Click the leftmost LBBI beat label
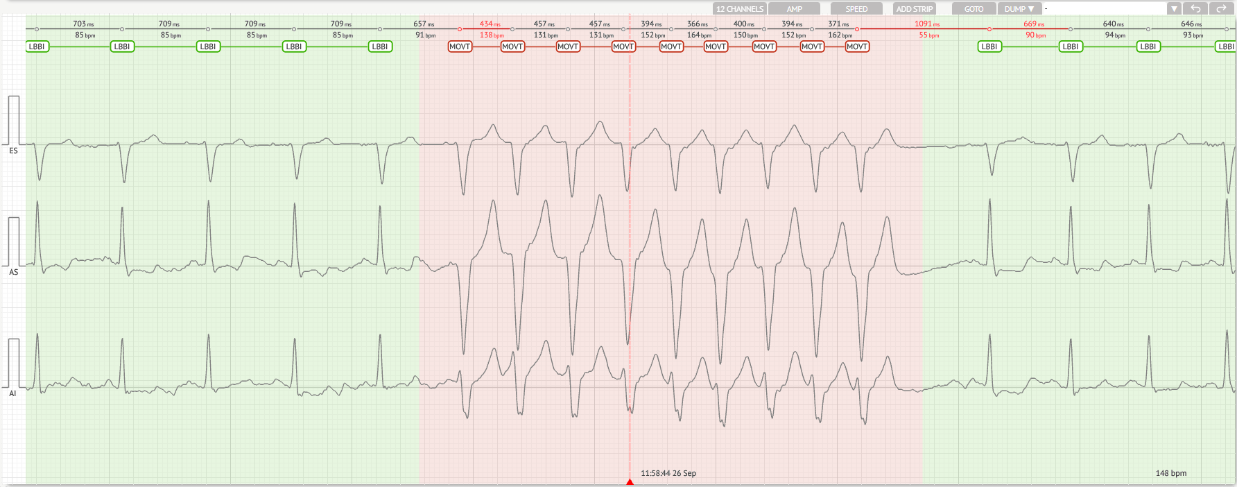Screen dimensions: 1237x487 37,46
